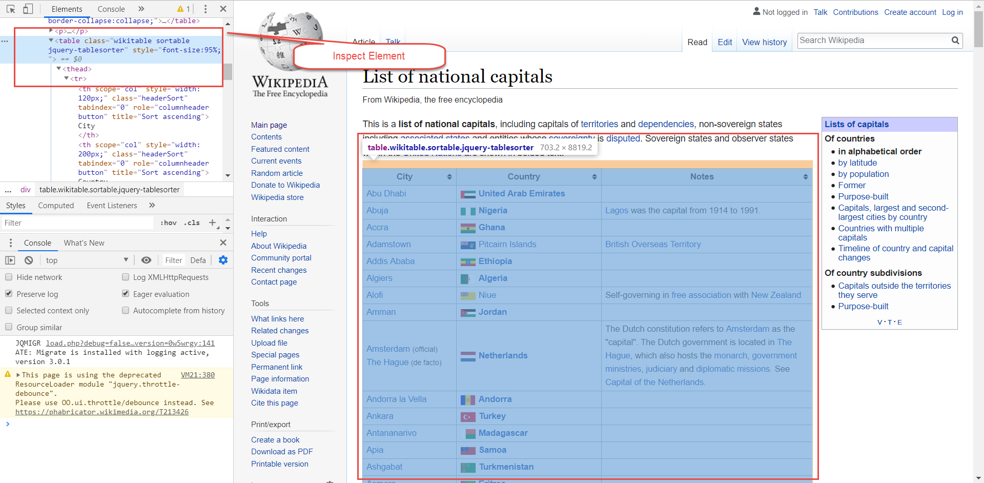Click the console Filter input field

click(173, 260)
